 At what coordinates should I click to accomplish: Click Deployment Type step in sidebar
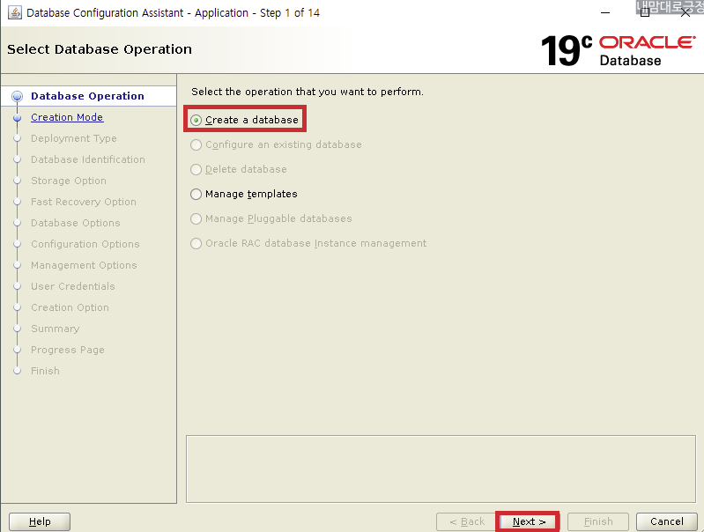click(74, 138)
